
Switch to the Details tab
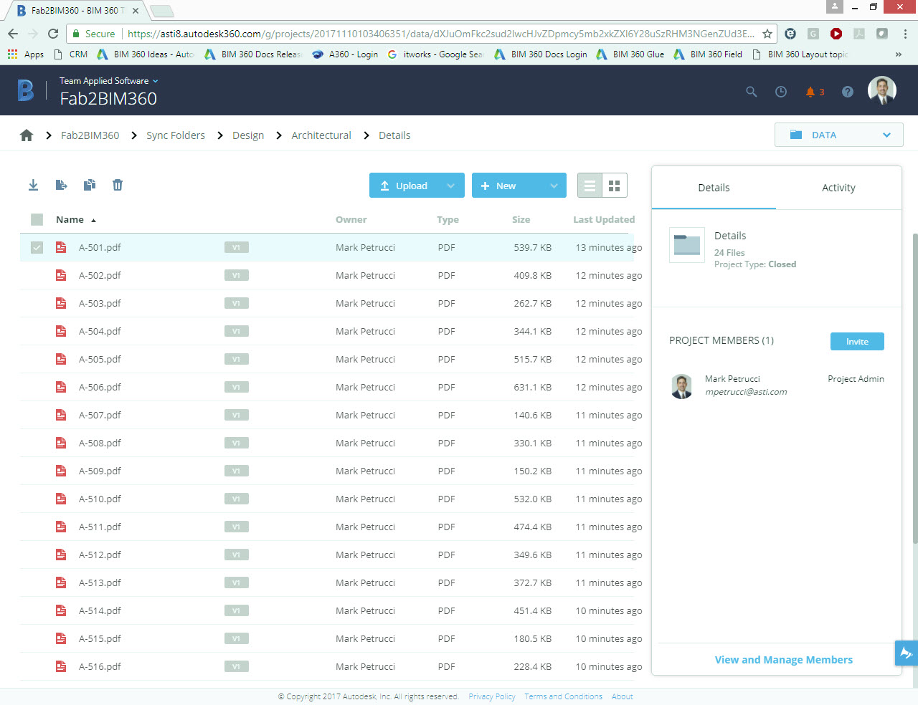714,188
